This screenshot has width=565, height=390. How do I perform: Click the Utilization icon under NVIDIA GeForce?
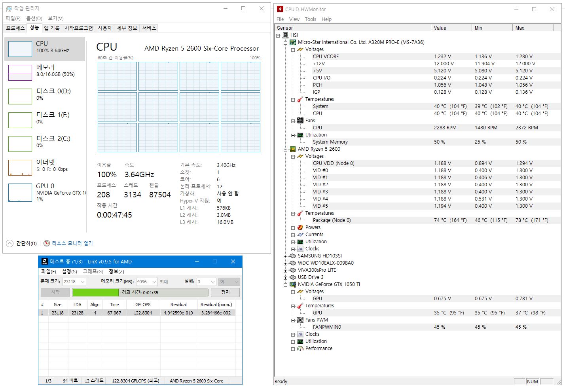click(x=300, y=341)
